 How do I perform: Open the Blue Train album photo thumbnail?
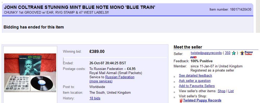[x=30, y=73]
